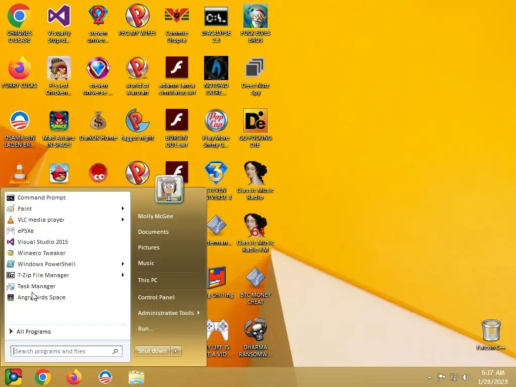Open Visual Studio 2015 from Start menu
The width and height of the screenshot is (516, 387).
[x=68, y=242]
